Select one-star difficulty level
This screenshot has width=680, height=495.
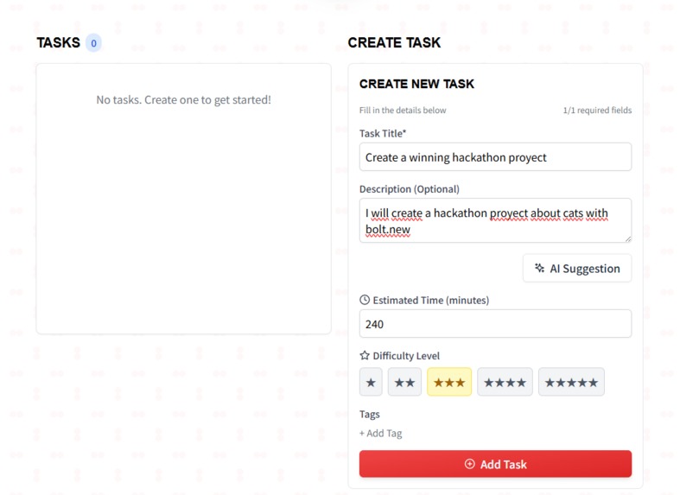(x=371, y=382)
